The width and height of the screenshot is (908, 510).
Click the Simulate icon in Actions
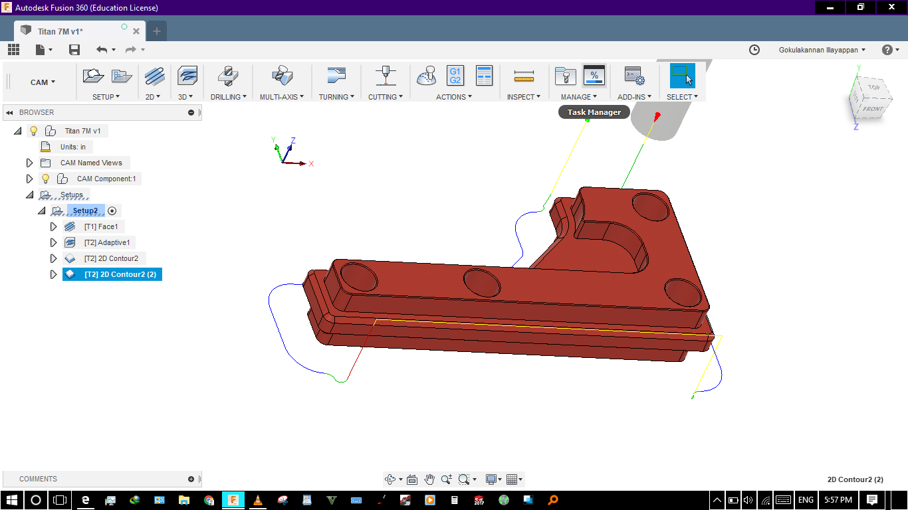(x=426, y=76)
